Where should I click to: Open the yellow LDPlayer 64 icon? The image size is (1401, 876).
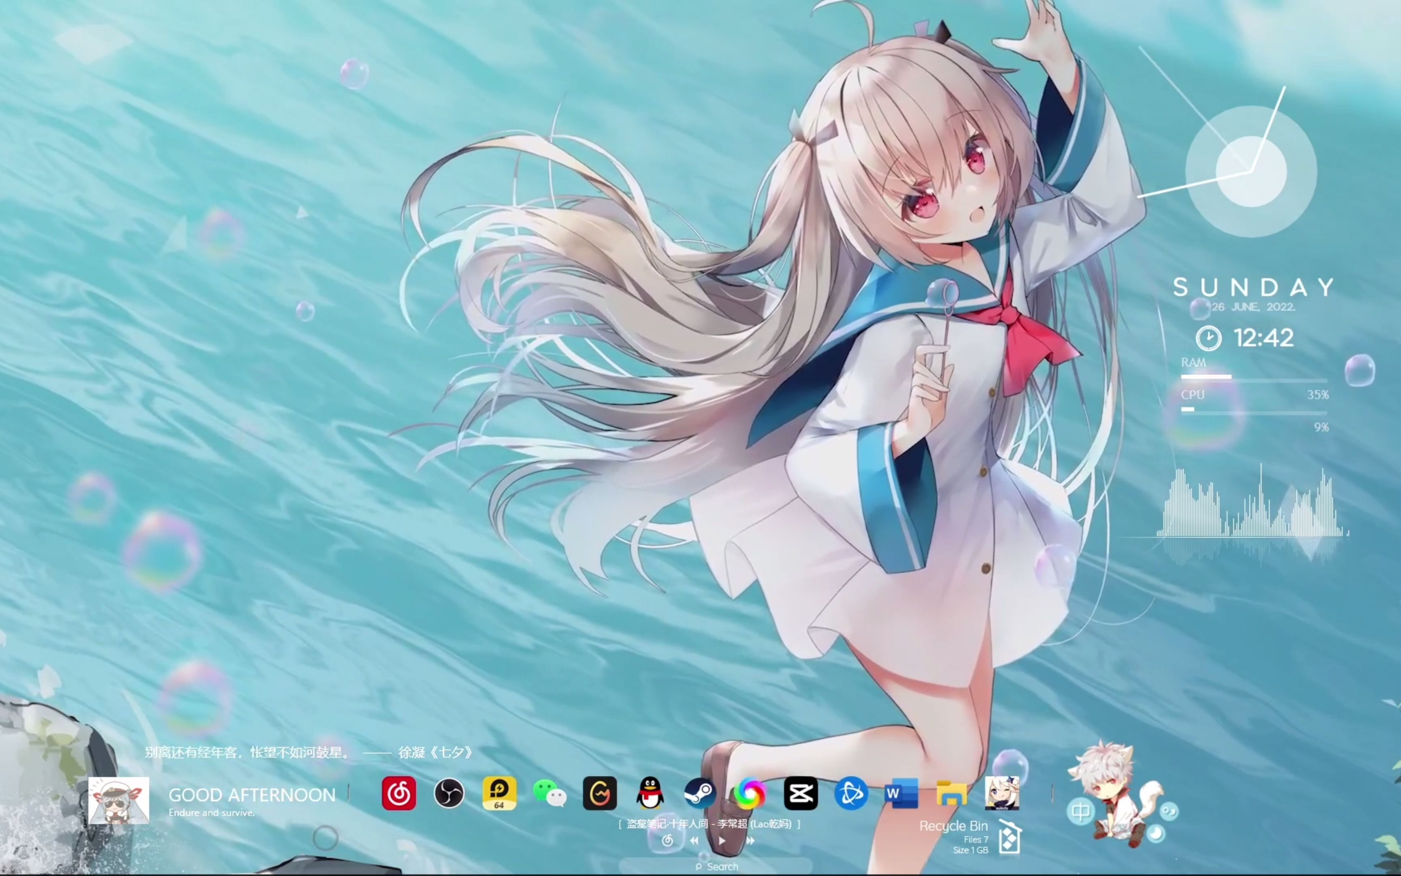tap(499, 793)
